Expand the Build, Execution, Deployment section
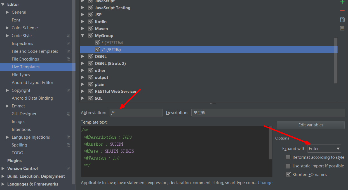The width and height of the screenshot is (348, 190). pyautogui.click(x=3, y=176)
